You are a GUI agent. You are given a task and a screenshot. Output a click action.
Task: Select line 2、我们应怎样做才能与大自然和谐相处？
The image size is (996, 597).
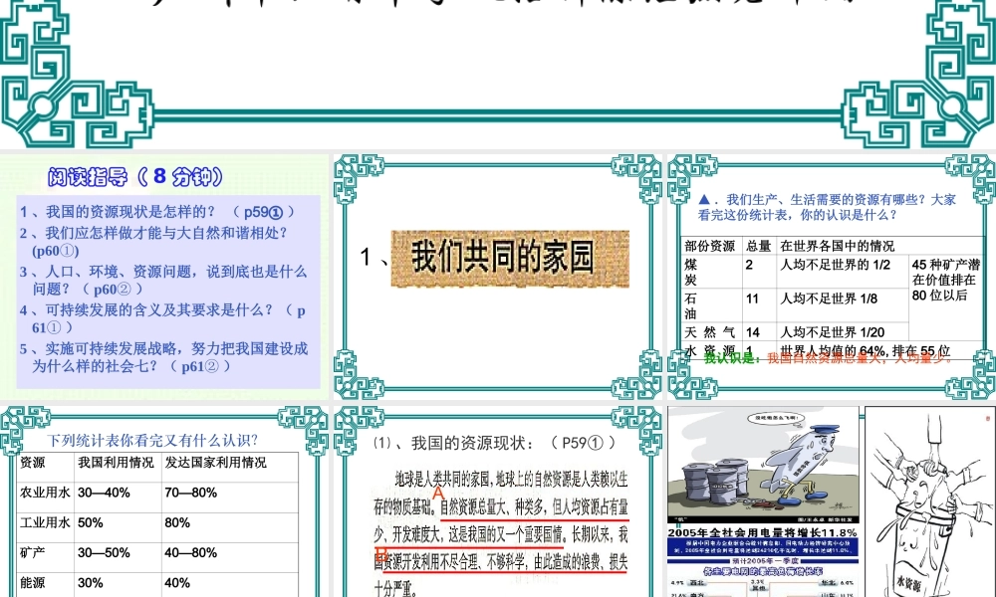point(153,242)
